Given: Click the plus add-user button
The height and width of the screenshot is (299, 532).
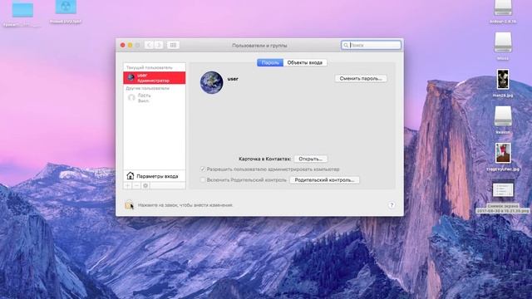Looking at the screenshot, I should pos(128,185).
